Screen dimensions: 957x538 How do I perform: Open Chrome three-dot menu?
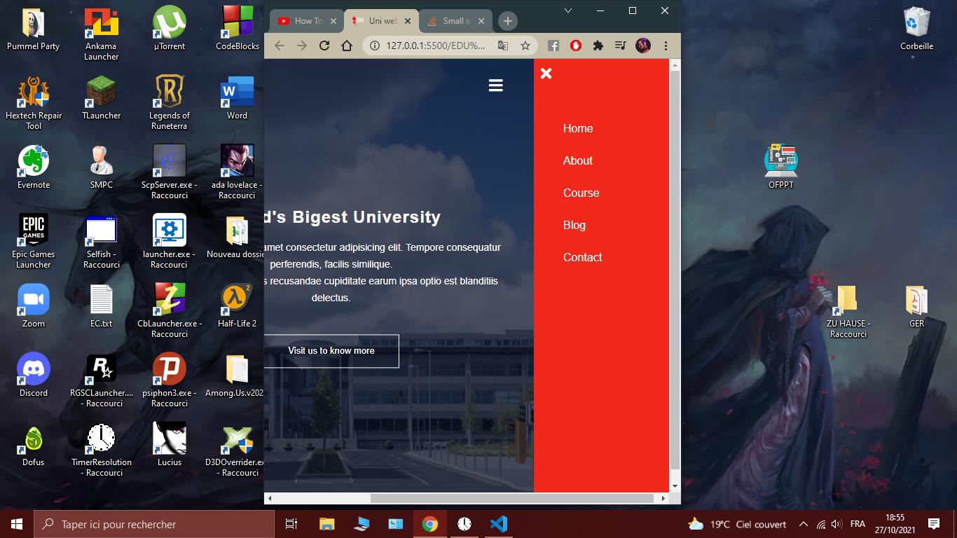coord(666,46)
